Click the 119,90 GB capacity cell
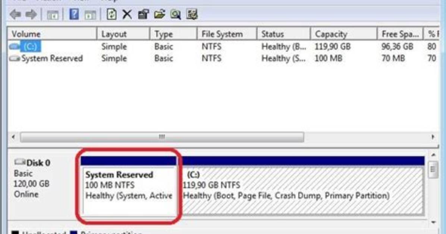 [333, 46]
